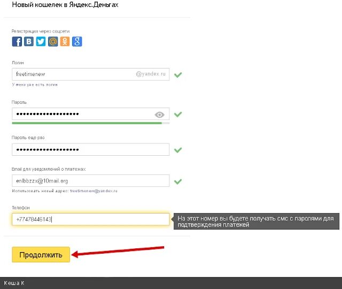Image resolution: width=342 pixels, height=289 pixels.
Task: Click the login field with freetimenew
Action: [x=90, y=74]
